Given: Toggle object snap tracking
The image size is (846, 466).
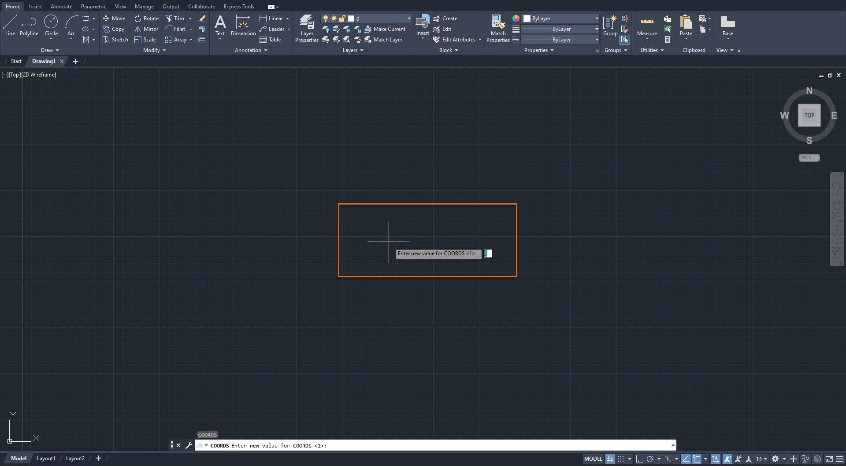Looking at the screenshot, I should tap(686, 459).
